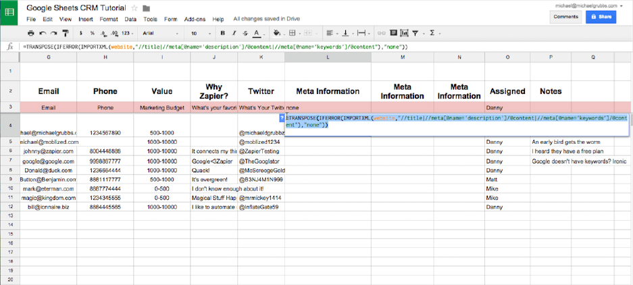Click the Undo arrow icon
633x285 pixels.
click(x=43, y=33)
